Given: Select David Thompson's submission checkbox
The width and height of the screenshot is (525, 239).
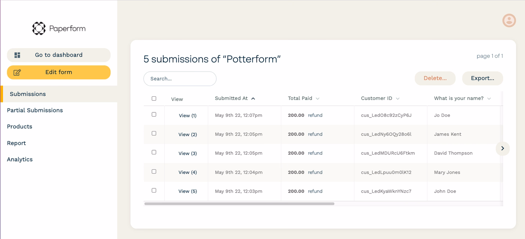Looking at the screenshot, I should (154, 152).
